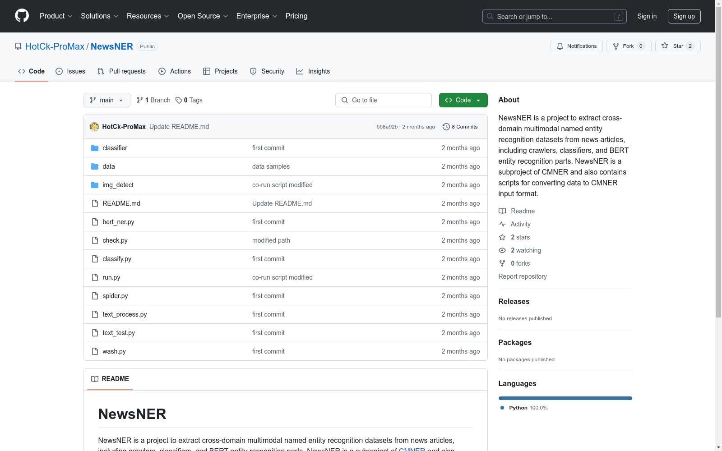Expand the Product menu
This screenshot has width=722, height=451.
point(56,16)
